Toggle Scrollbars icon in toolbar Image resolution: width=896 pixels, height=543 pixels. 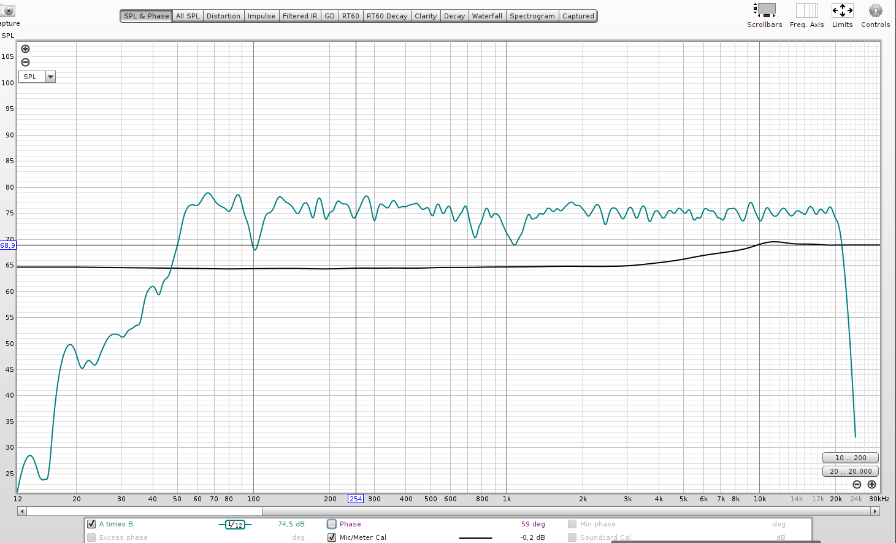tap(764, 10)
